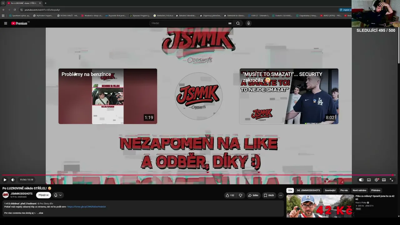Open the bookmarks apps grid icon
The width and height of the screenshot is (400, 225).
click(x=3, y=16)
